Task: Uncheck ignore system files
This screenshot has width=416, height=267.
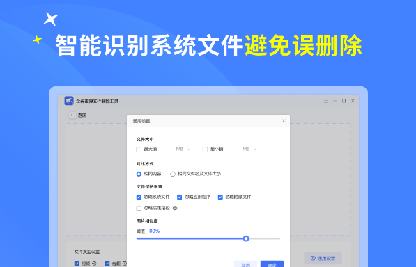Action: (x=139, y=197)
